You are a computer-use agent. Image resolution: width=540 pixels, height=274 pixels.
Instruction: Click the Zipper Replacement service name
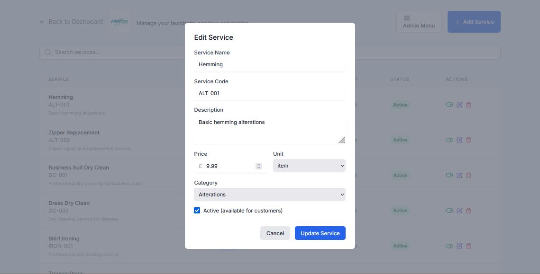pyautogui.click(x=74, y=133)
